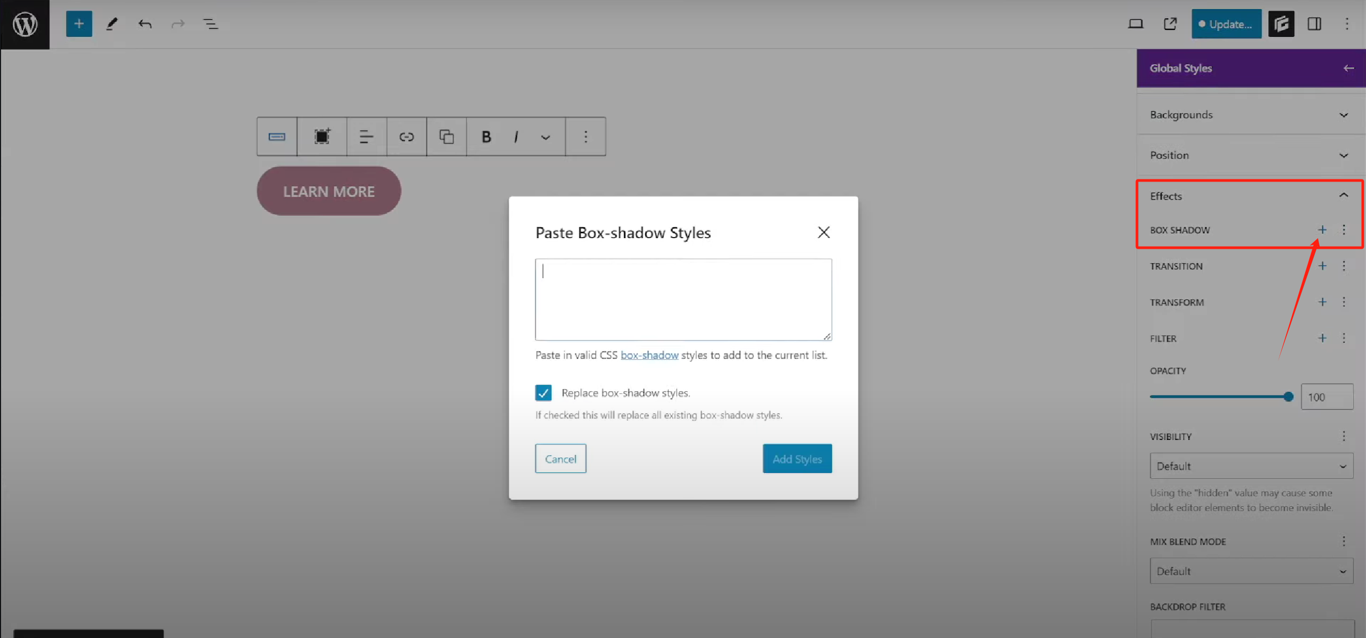
Task: Open the Visibility Default dropdown
Action: [x=1251, y=466]
